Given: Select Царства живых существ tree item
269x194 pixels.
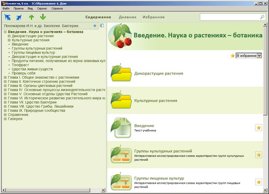Looking at the screenshot, I should coord(32,69).
